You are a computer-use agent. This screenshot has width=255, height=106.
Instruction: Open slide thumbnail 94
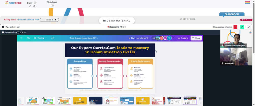(64, 101)
